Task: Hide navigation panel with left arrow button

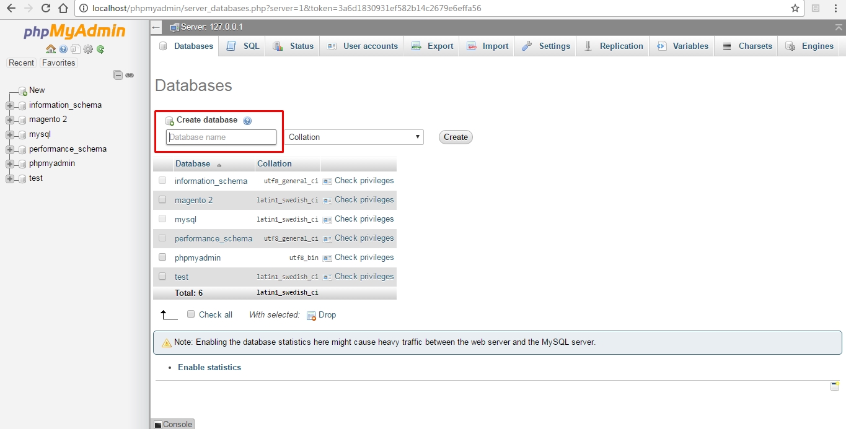Action: [156, 27]
